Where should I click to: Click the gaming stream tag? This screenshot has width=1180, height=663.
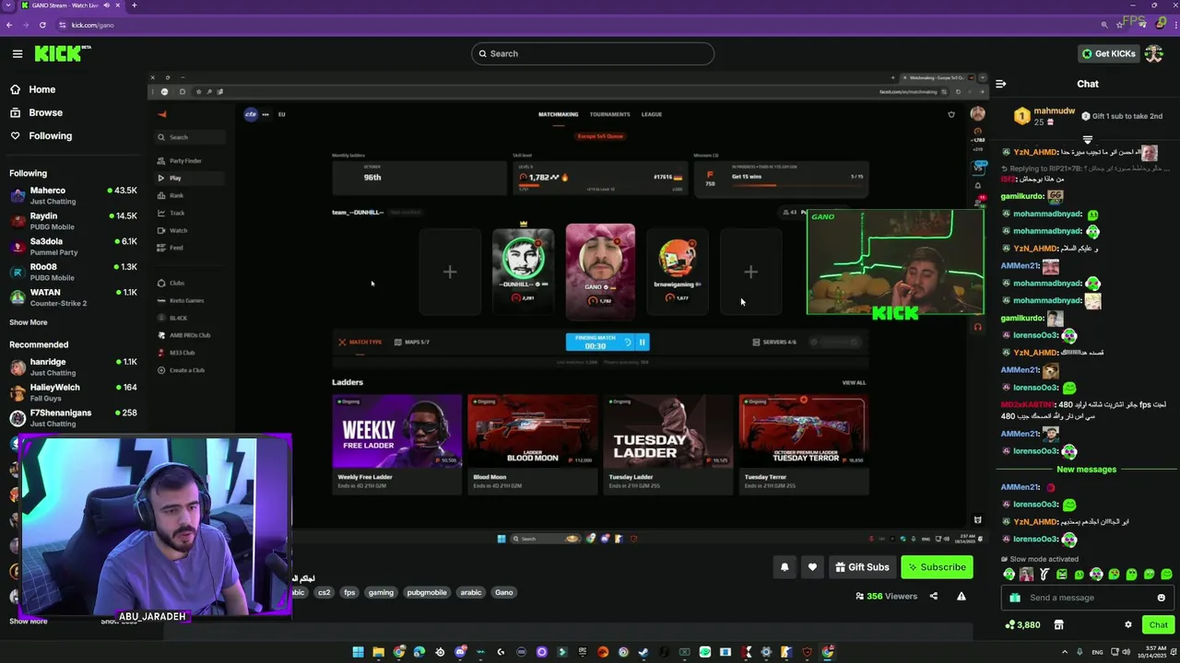tap(381, 592)
